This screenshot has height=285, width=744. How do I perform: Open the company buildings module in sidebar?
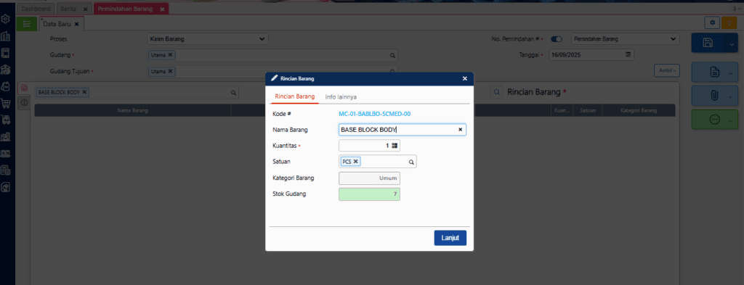click(6, 36)
